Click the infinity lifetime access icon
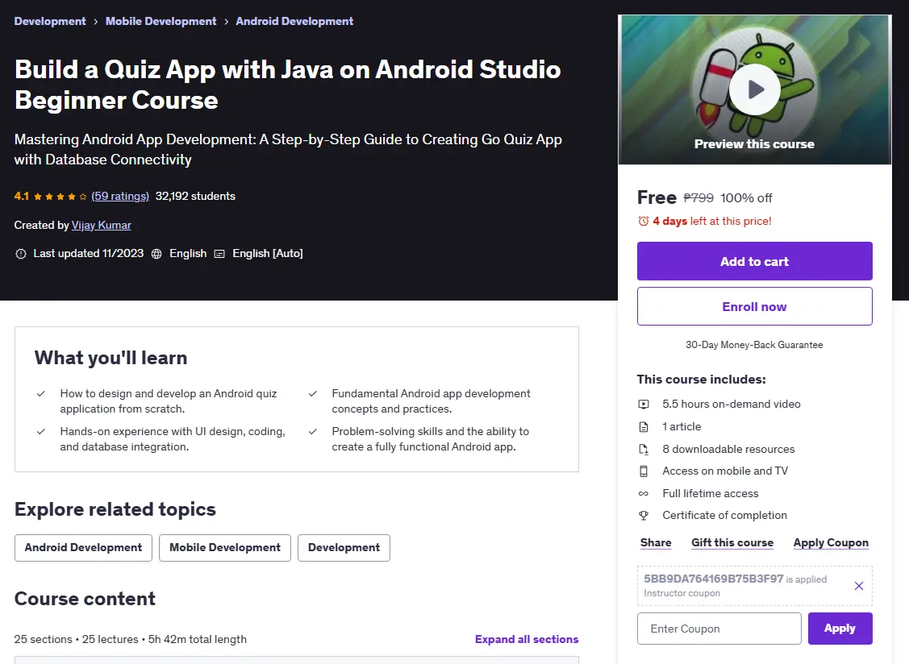This screenshot has height=664, width=909. [x=644, y=494]
